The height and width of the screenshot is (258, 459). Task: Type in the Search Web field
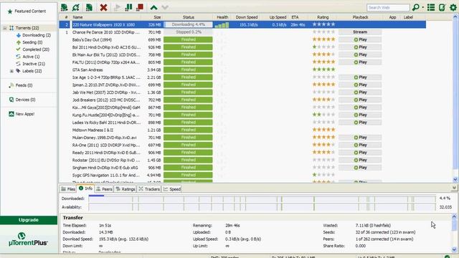[x=388, y=8]
